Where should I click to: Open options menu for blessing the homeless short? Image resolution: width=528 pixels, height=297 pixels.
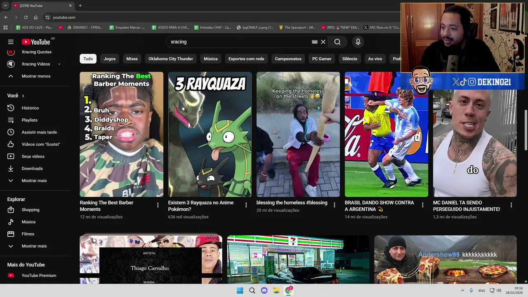coord(335,205)
